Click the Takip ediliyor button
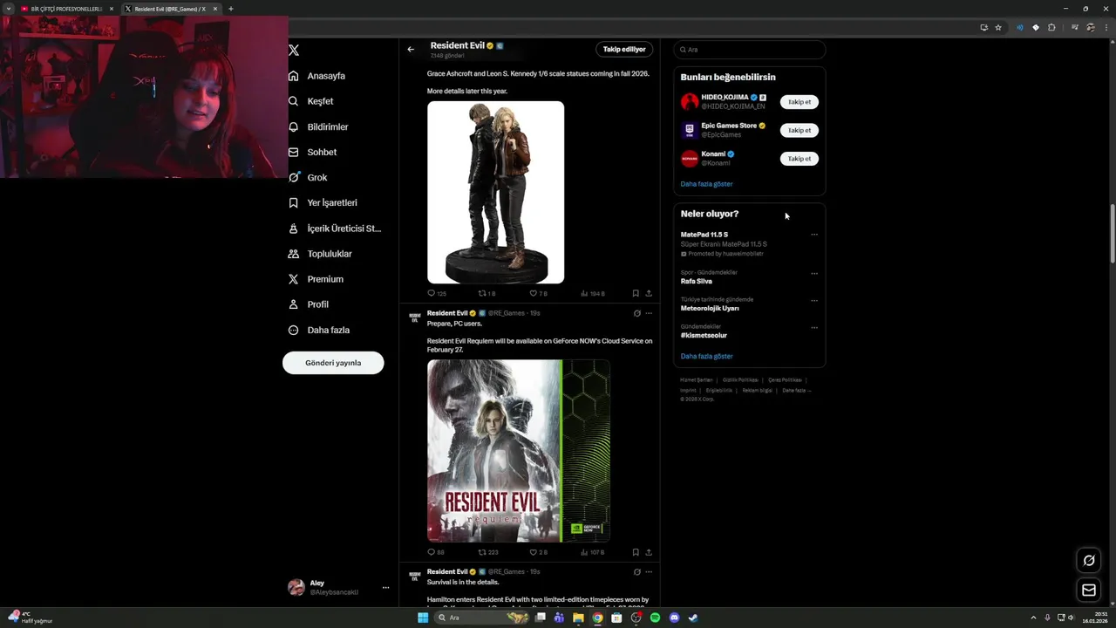 624,49
